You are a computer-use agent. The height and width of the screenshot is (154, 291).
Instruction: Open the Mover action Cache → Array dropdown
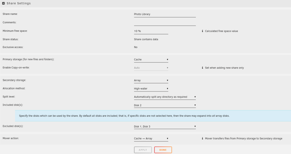(x=151, y=139)
